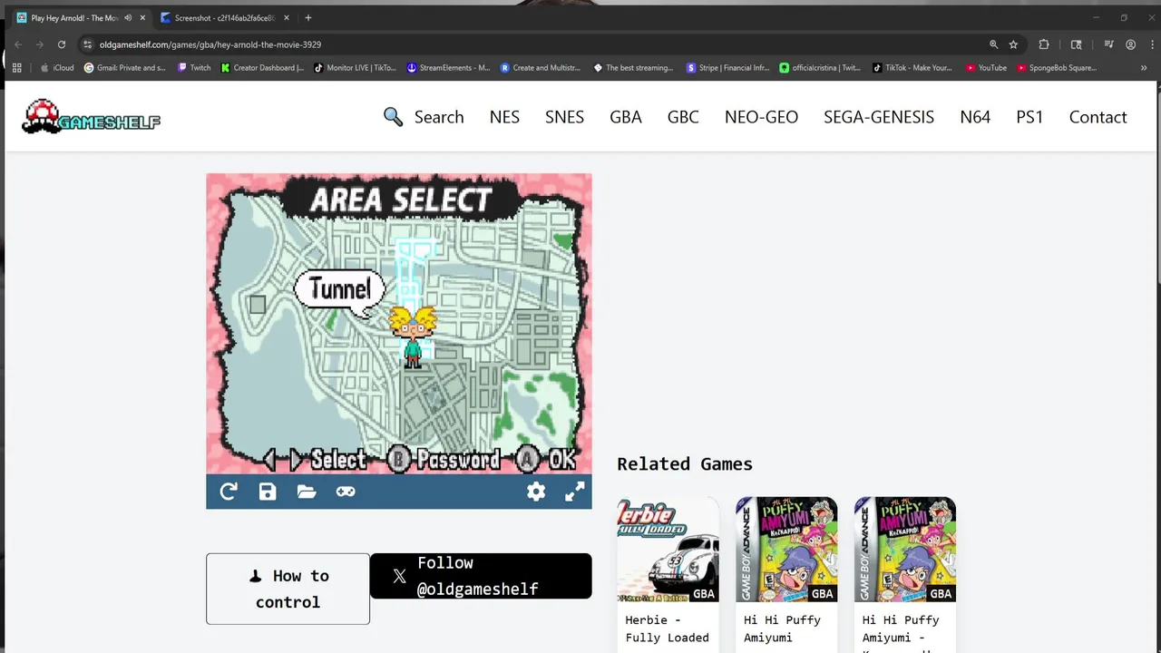Open the first Hi Hi Puffy Amiyumi cover
The height and width of the screenshot is (653, 1161).
[x=786, y=550]
